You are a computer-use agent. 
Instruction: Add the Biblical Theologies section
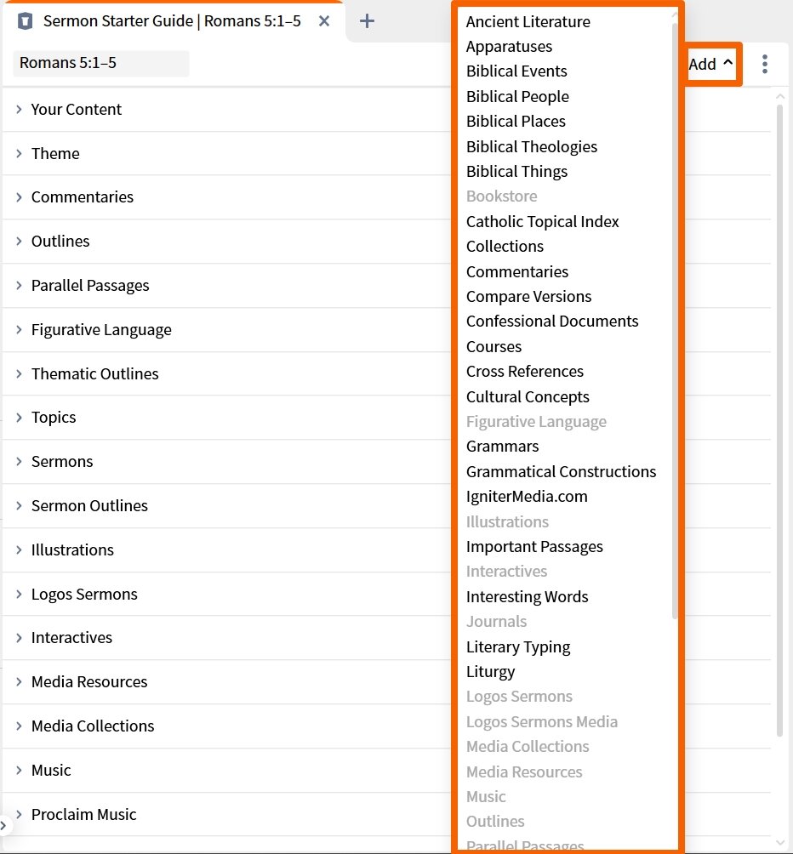tap(531, 146)
